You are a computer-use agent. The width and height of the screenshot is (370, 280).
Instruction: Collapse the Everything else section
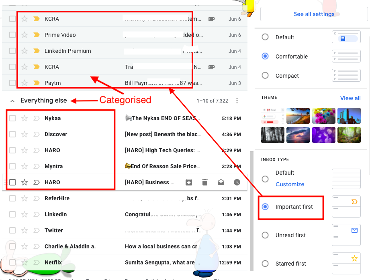pos(12,101)
